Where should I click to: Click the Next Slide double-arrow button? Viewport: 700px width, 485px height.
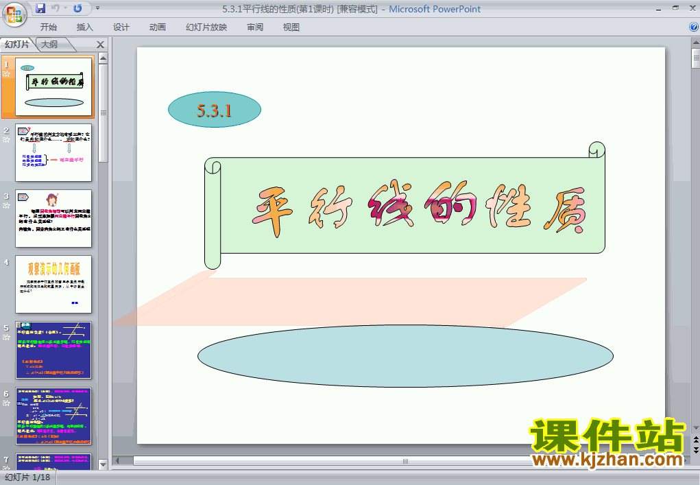[695, 450]
